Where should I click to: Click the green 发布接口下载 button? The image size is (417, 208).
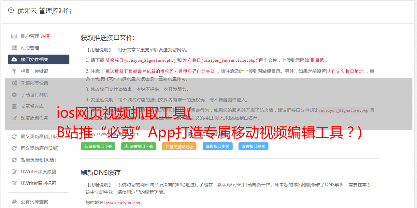tap(138, 147)
